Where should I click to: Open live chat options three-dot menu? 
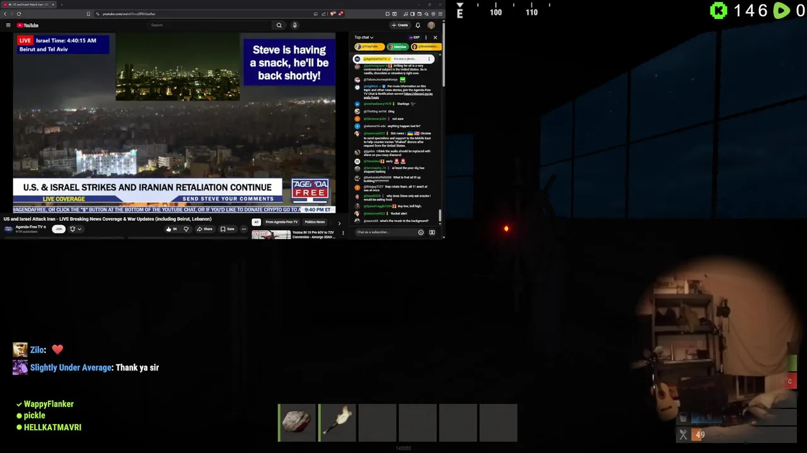(x=426, y=37)
